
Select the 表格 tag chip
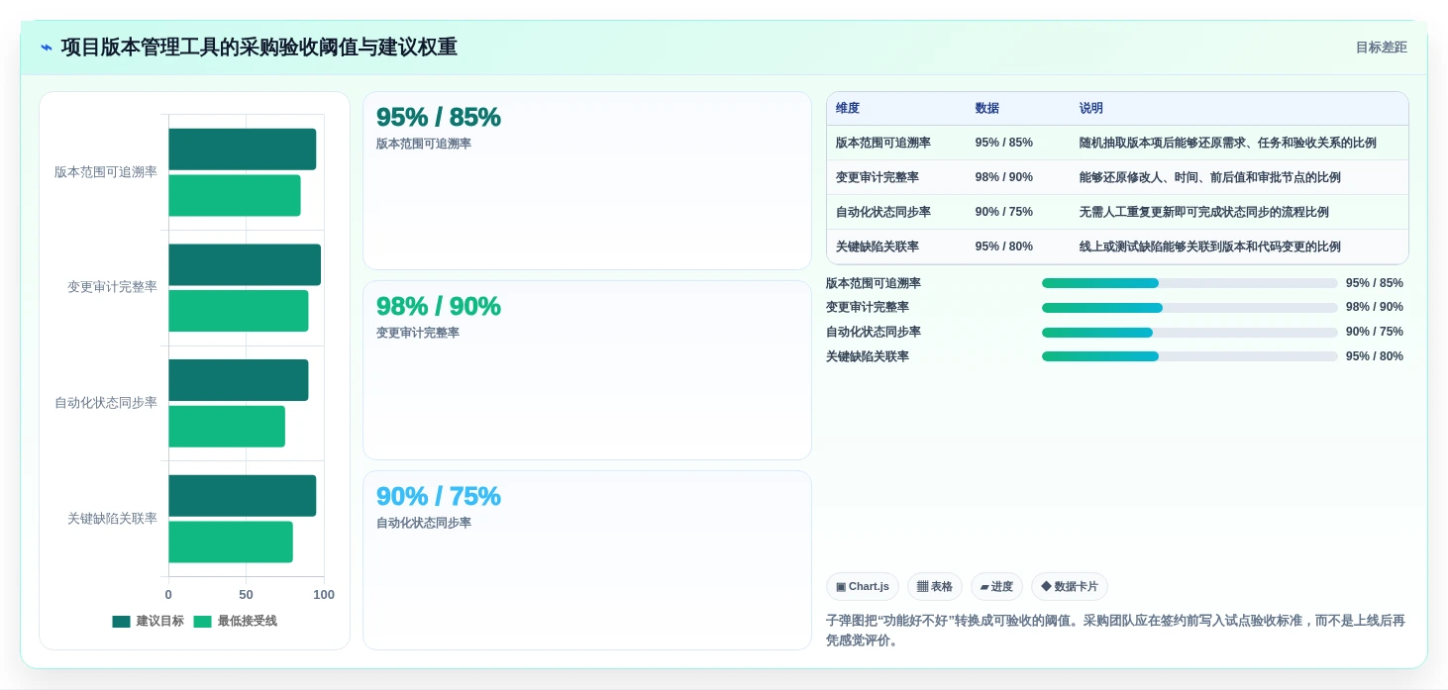(x=934, y=587)
